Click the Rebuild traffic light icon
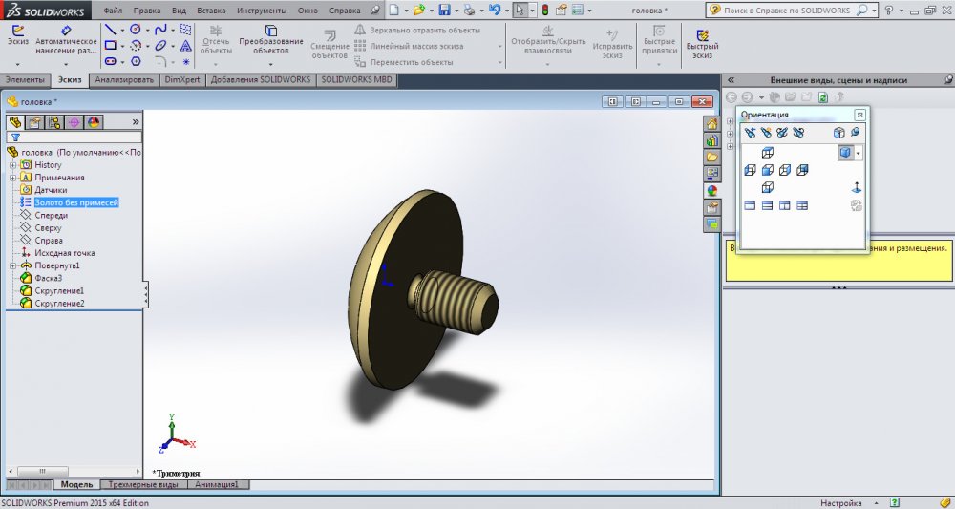The width and height of the screenshot is (955, 509). tap(544, 11)
